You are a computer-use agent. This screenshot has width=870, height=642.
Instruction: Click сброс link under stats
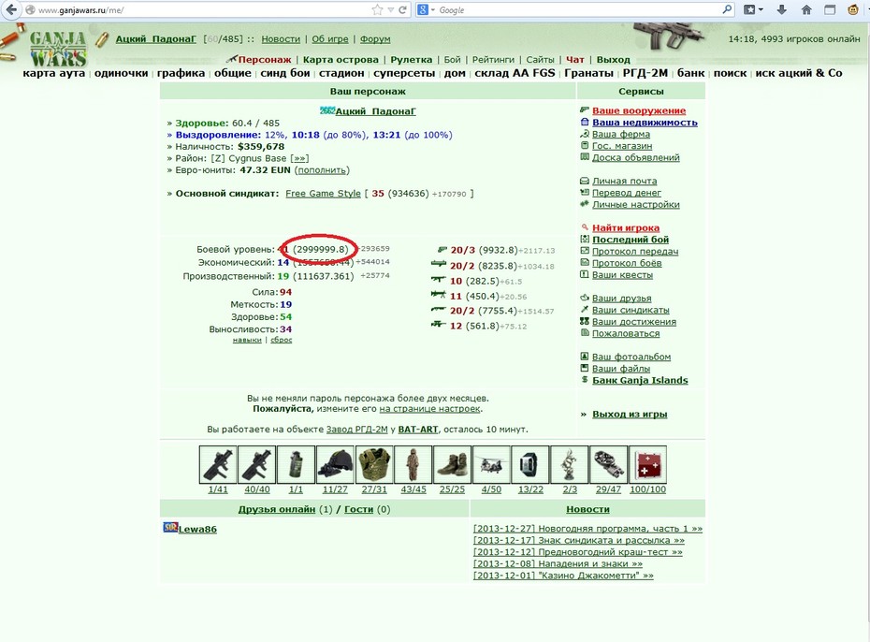tap(282, 340)
